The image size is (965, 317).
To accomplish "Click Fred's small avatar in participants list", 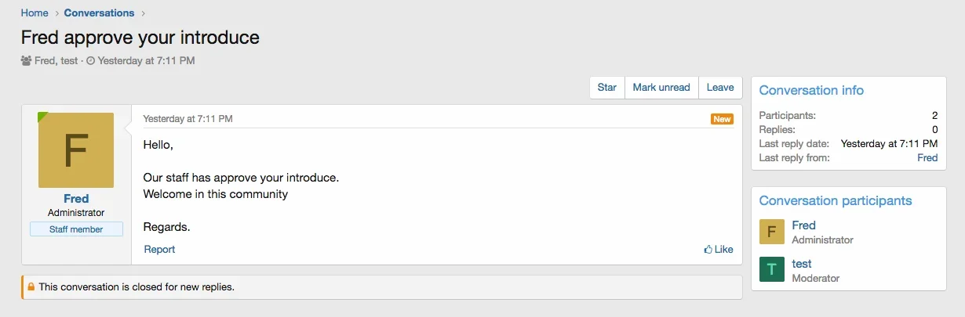I will (772, 232).
